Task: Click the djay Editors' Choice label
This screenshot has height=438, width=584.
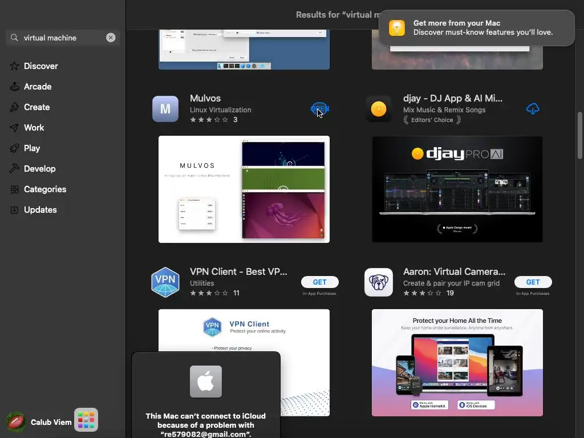Action: coord(432,120)
